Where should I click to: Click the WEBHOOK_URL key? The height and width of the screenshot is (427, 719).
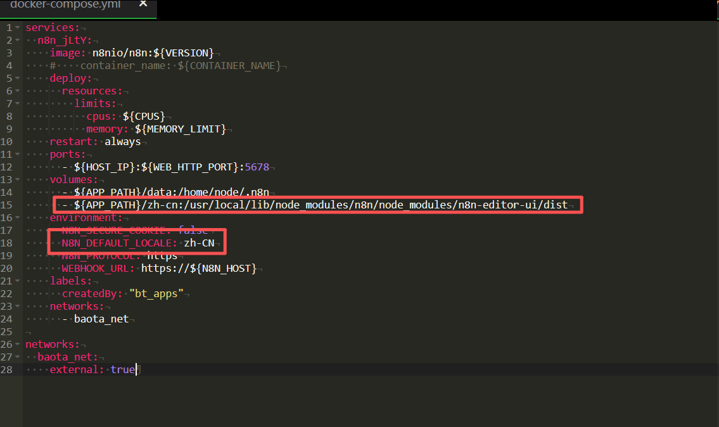coord(98,268)
